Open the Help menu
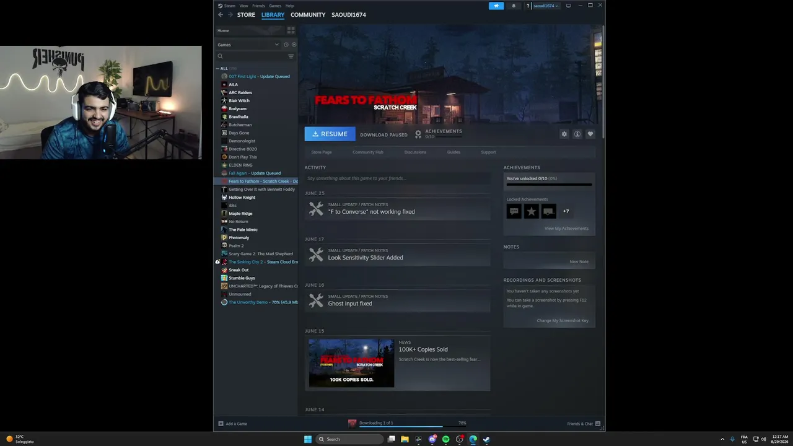 (289, 6)
